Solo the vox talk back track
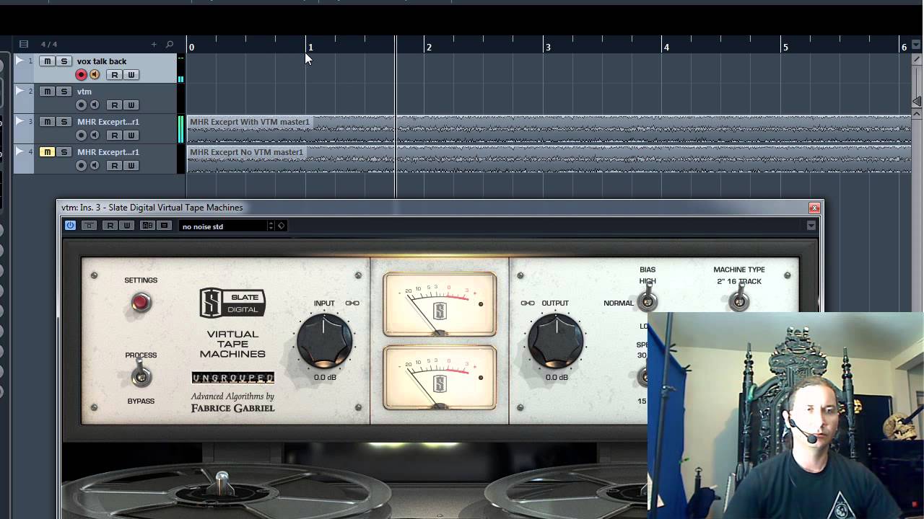This screenshot has width=924, height=519. 64,61
